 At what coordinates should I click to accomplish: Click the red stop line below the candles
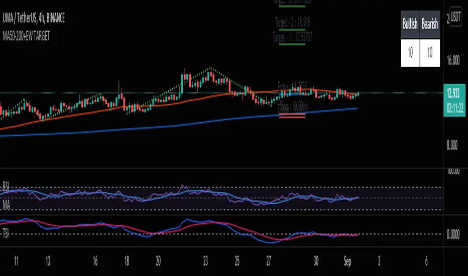point(292,116)
